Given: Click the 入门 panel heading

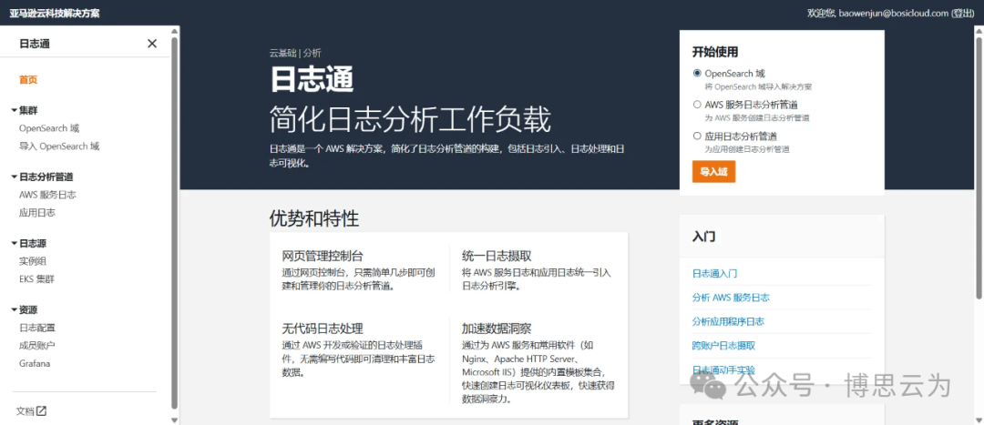Looking at the screenshot, I should pos(704,237).
